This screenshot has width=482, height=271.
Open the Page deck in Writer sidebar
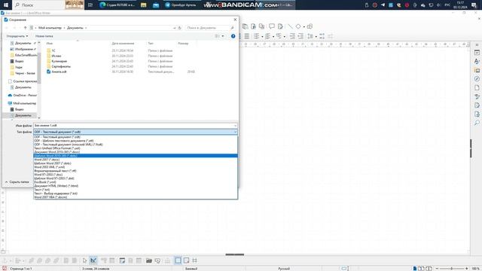tap(477, 88)
